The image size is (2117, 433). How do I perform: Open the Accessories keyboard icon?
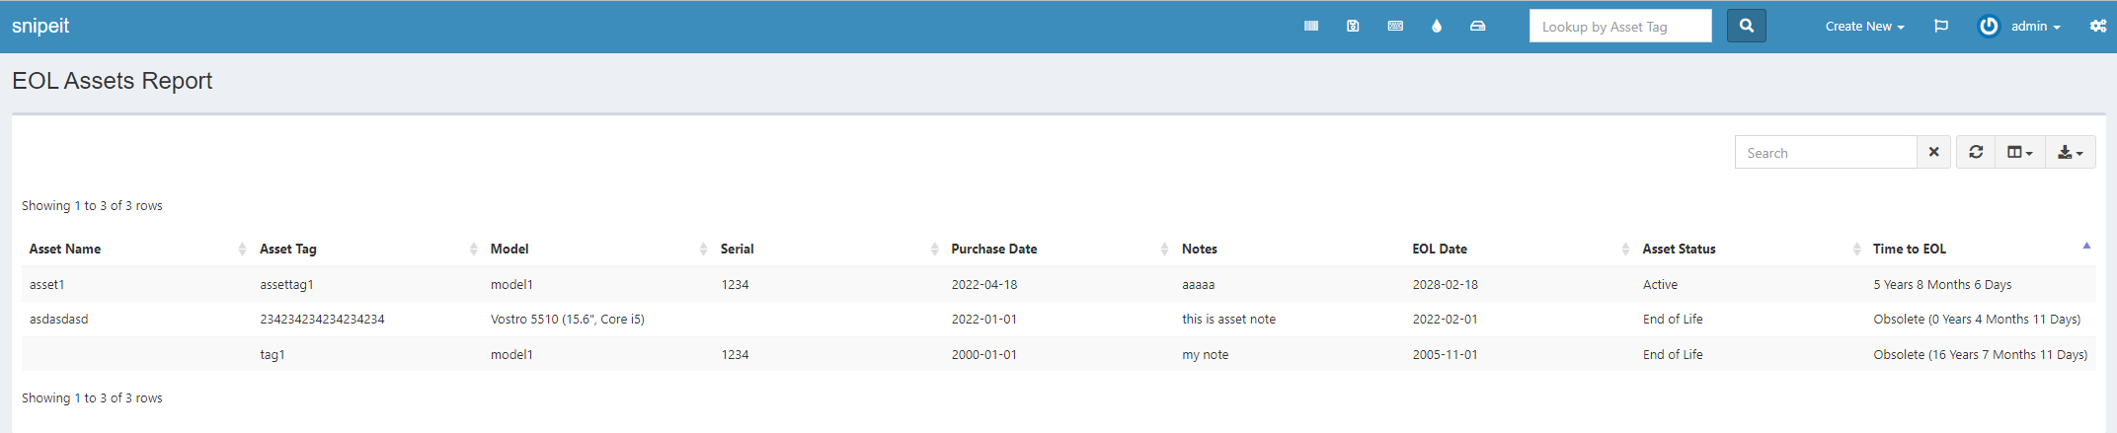click(x=1395, y=27)
